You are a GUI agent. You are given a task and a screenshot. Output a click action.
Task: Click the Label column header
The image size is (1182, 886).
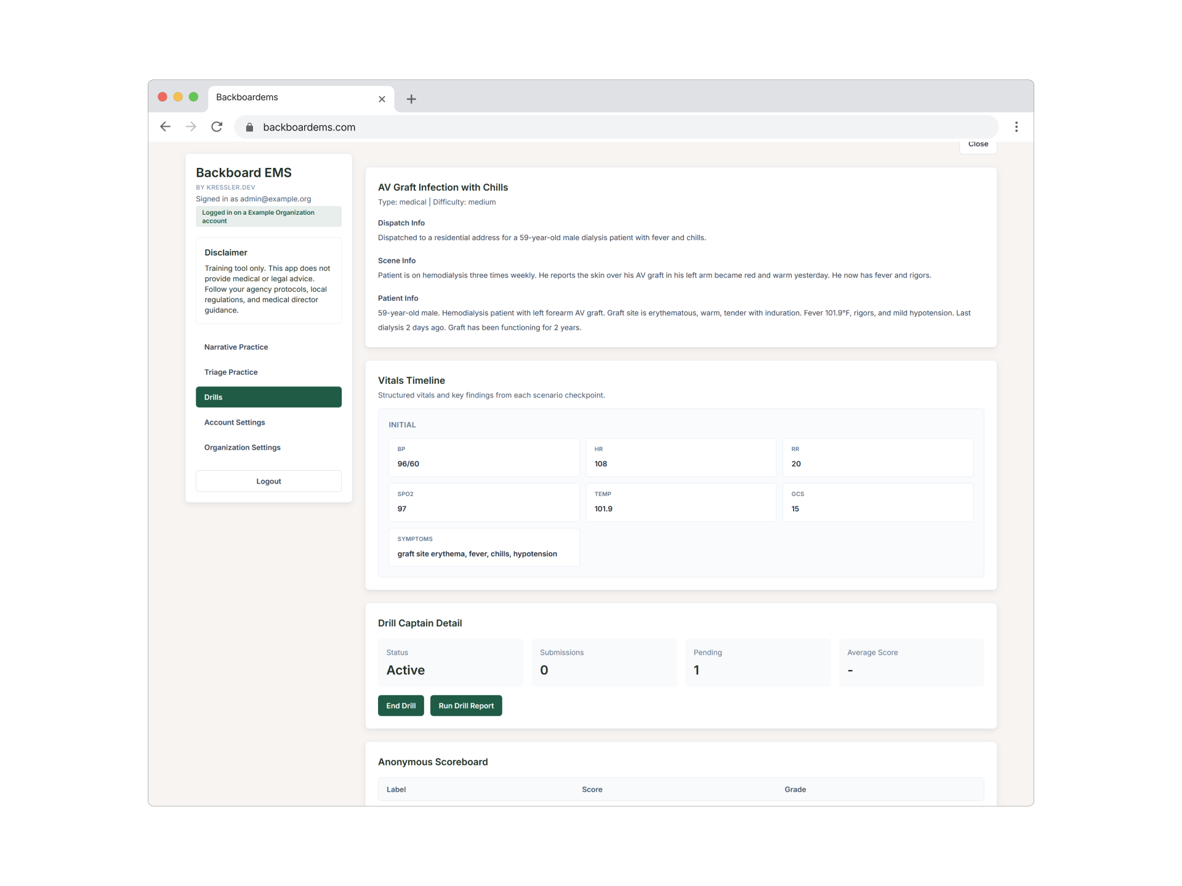pyautogui.click(x=396, y=789)
